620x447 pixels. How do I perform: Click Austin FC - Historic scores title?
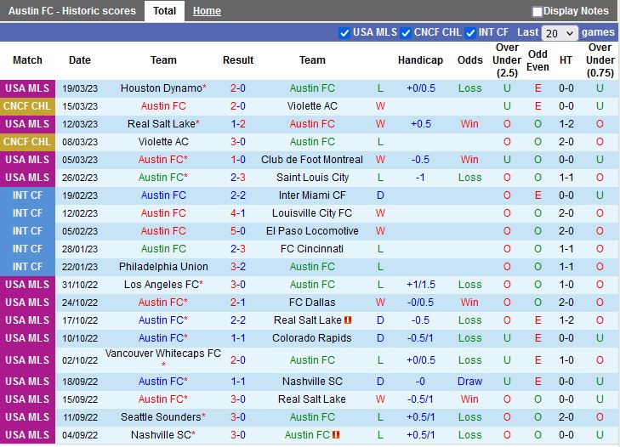72,11
